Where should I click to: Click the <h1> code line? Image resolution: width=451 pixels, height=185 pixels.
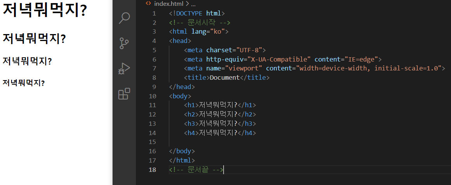(x=220, y=105)
